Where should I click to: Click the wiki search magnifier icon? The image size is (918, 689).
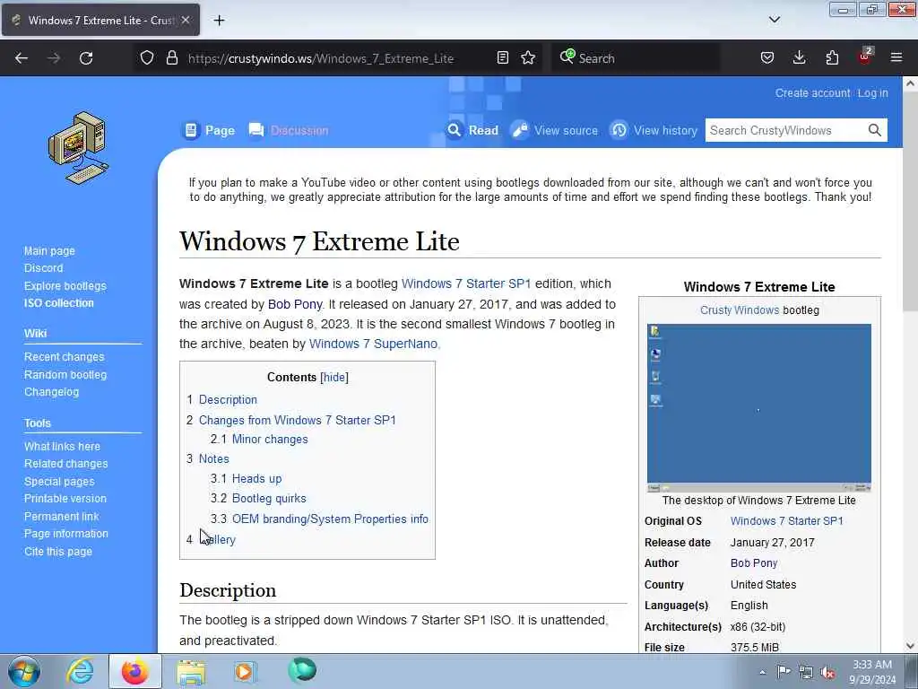click(875, 130)
